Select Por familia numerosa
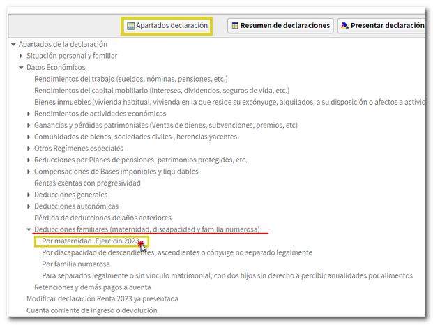The height and width of the screenshot is (325, 433). point(76,264)
